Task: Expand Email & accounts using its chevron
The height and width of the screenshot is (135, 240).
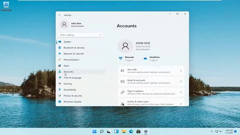Action: pos(181,81)
